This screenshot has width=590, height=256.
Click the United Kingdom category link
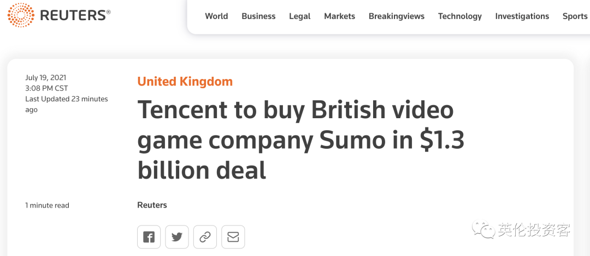[185, 82]
